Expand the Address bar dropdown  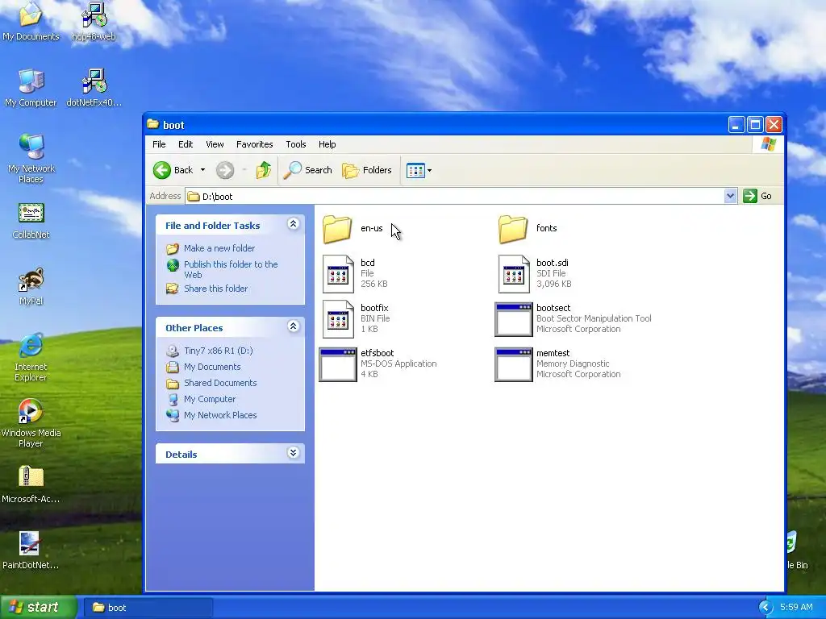point(730,196)
